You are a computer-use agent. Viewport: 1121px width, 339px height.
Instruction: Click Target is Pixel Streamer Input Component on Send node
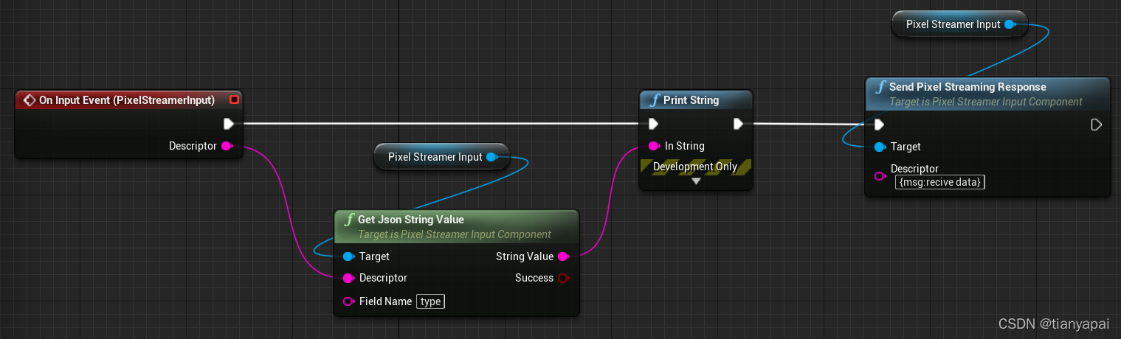coord(986,102)
